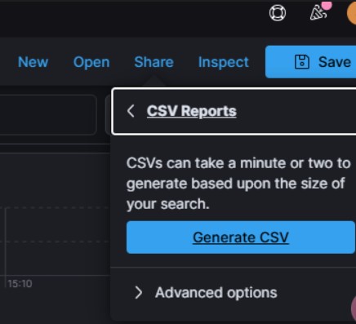Click the blue Save button
The image size is (356, 324).
click(310, 62)
